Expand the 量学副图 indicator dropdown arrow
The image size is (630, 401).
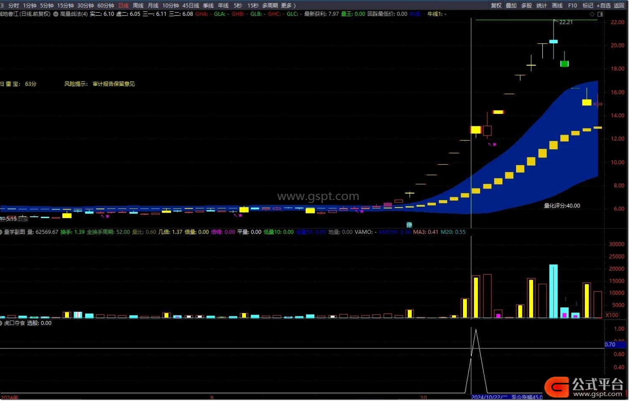[1, 232]
